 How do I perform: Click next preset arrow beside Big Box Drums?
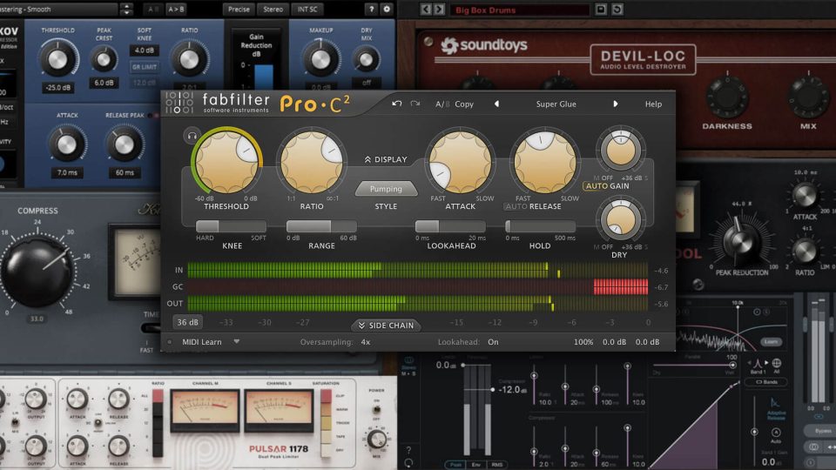click(x=439, y=9)
